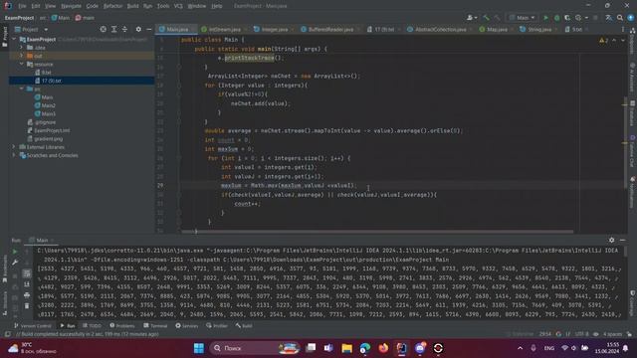637x358 pixels.
Task: Expand Scratches and Consoles node
Action: pyautogui.click(x=14, y=155)
